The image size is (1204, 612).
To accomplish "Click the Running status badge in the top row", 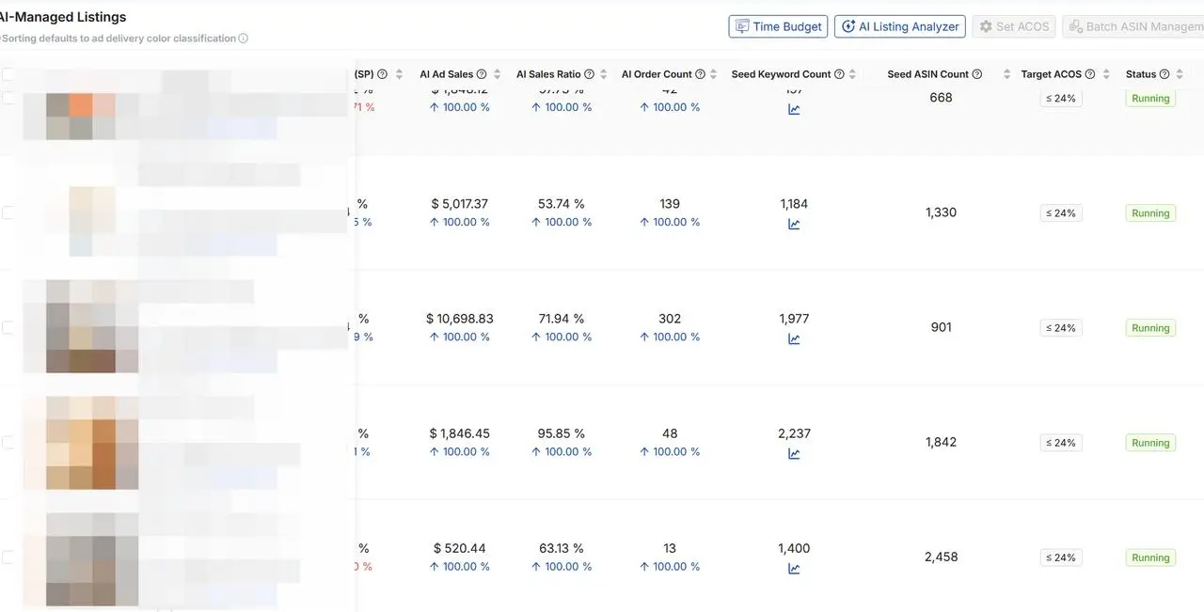I will pyautogui.click(x=1149, y=98).
